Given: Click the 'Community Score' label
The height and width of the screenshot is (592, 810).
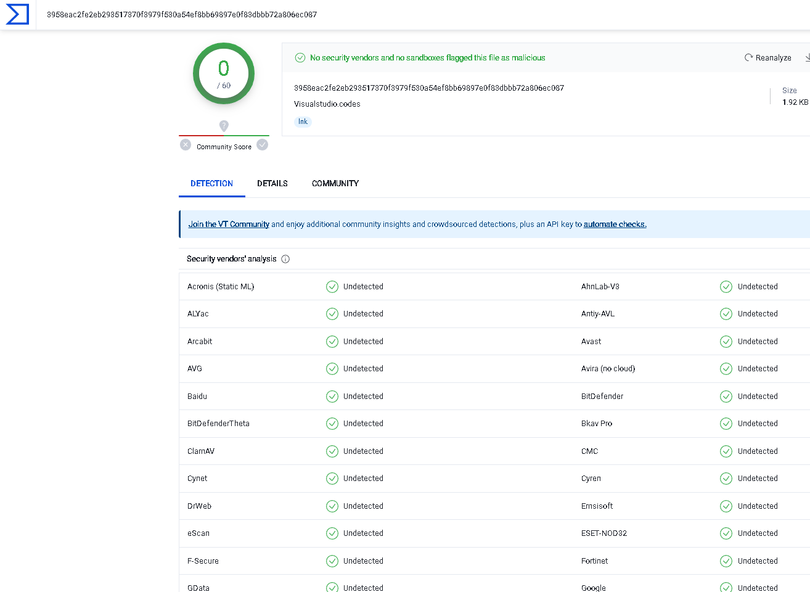Looking at the screenshot, I should 224,147.
